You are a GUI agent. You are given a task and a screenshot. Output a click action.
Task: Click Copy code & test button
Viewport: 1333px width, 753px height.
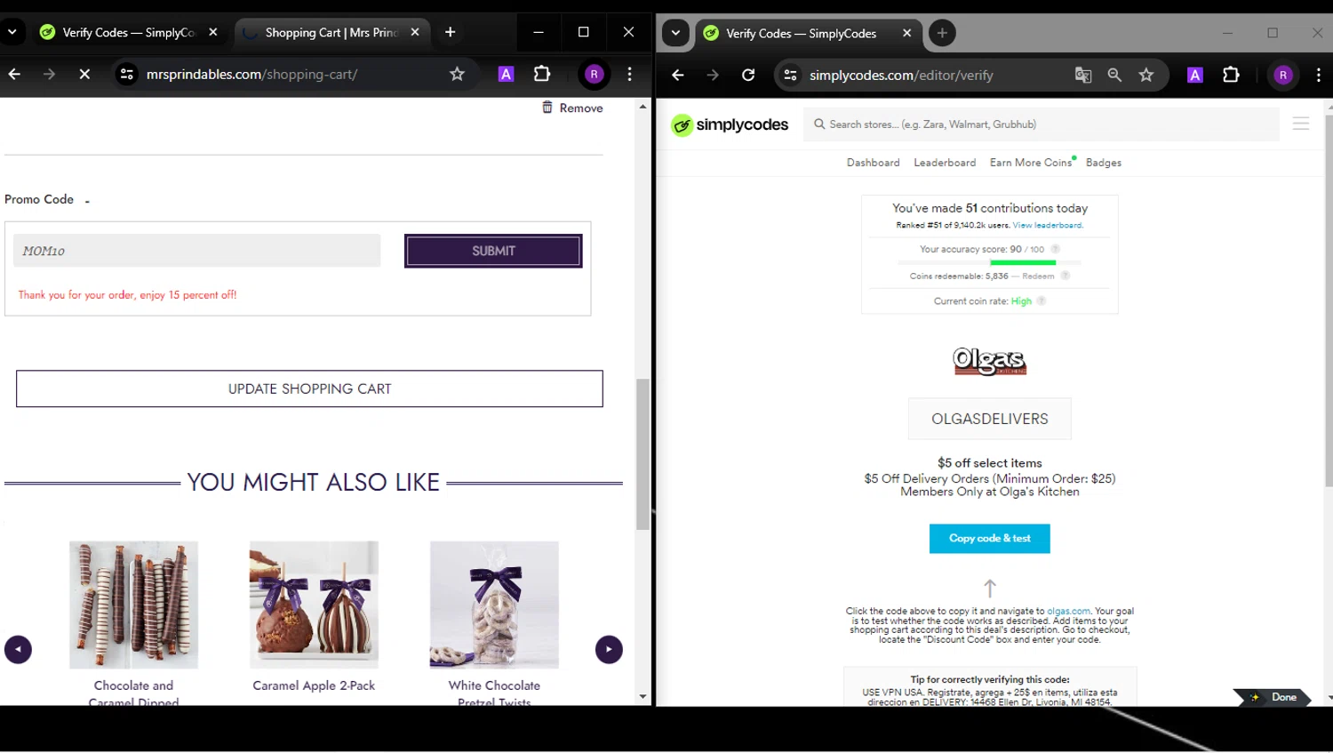click(x=990, y=539)
